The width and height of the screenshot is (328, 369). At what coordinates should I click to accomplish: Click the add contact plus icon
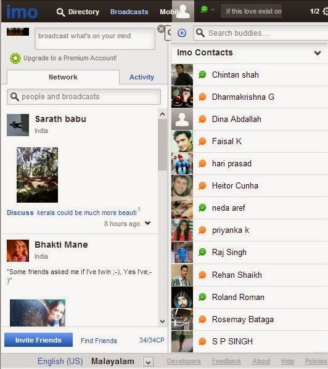pyautogui.click(x=182, y=33)
